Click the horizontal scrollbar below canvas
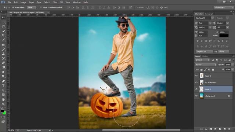Image resolution: width=235 pixels, height=132 pixels. [x=141, y=130]
